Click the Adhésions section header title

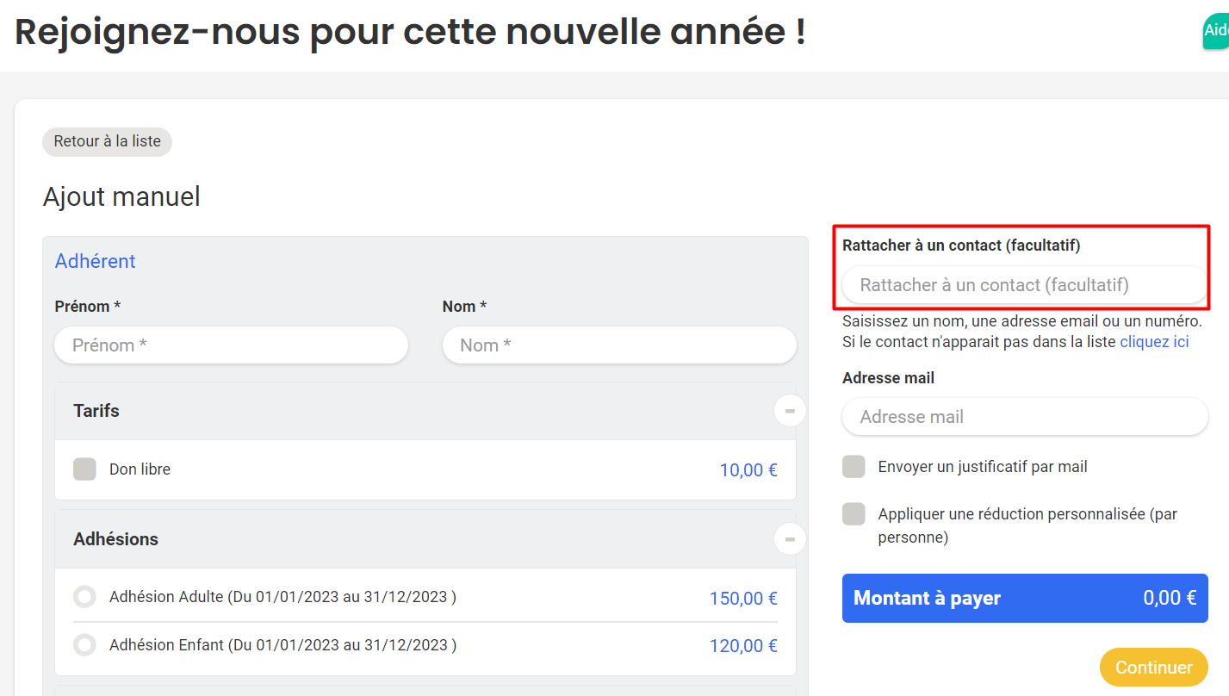tap(116, 539)
